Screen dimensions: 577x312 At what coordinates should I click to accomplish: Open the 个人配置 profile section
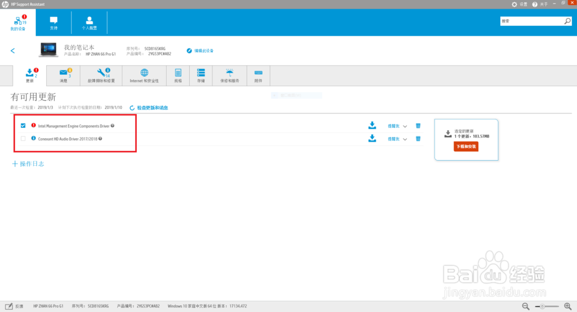[x=89, y=23]
